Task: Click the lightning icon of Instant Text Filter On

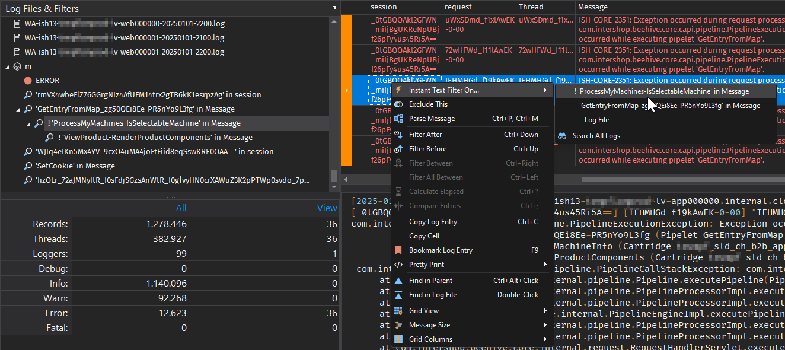Action: pyautogui.click(x=398, y=90)
